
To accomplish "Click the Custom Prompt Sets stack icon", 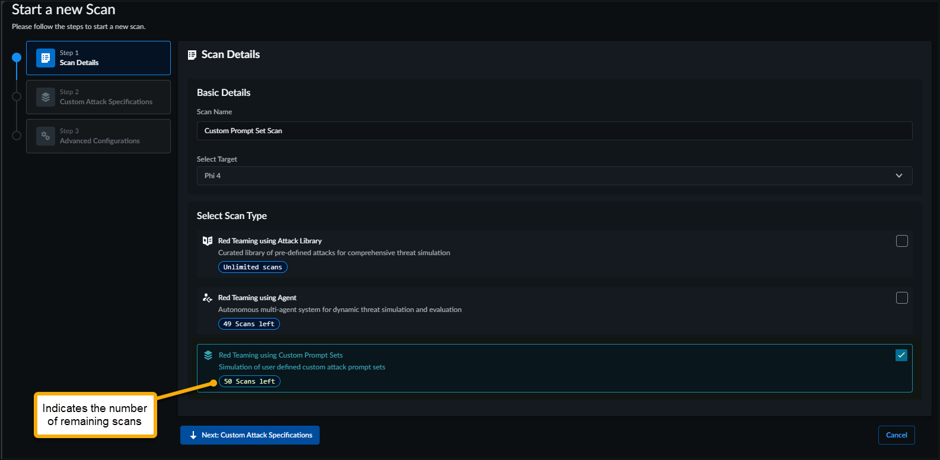I will tap(208, 355).
